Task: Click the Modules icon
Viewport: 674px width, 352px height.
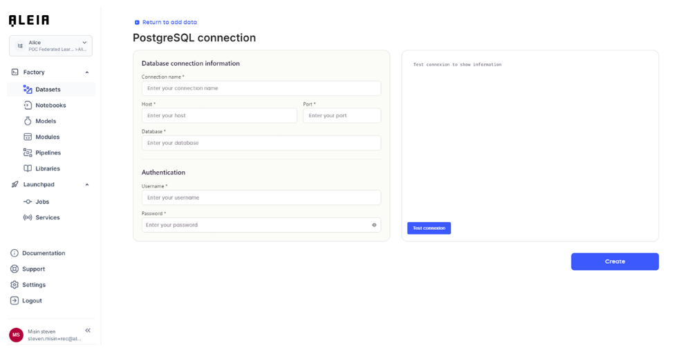Action: 28,137
